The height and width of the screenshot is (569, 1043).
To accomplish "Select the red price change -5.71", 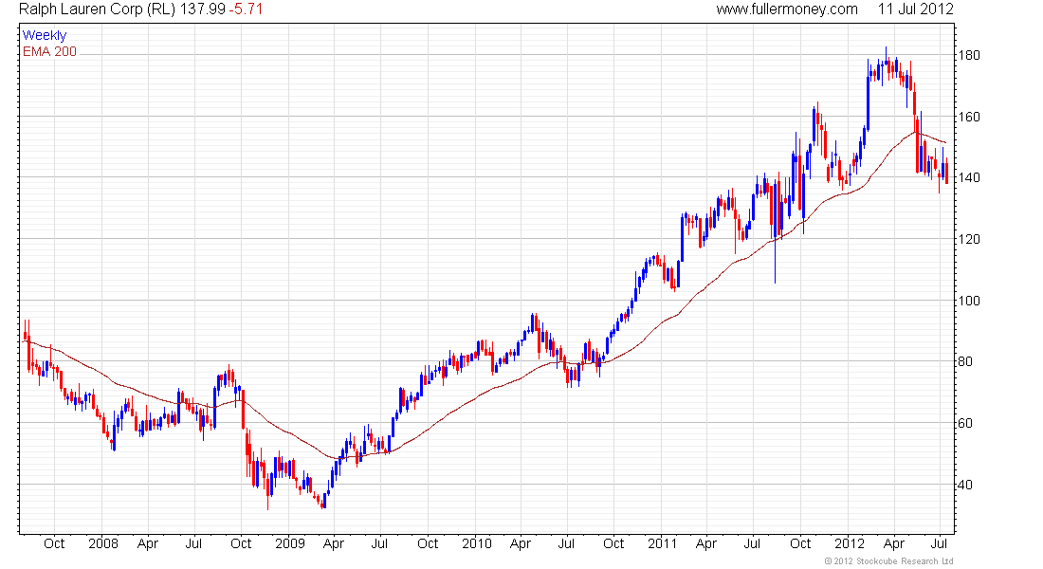I will [247, 9].
